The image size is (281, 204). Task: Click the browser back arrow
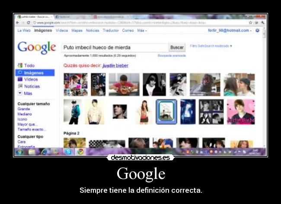click(18, 22)
